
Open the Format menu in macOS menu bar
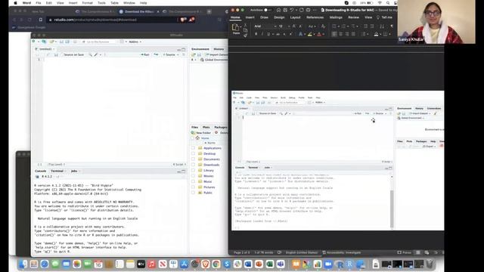[88, 3]
